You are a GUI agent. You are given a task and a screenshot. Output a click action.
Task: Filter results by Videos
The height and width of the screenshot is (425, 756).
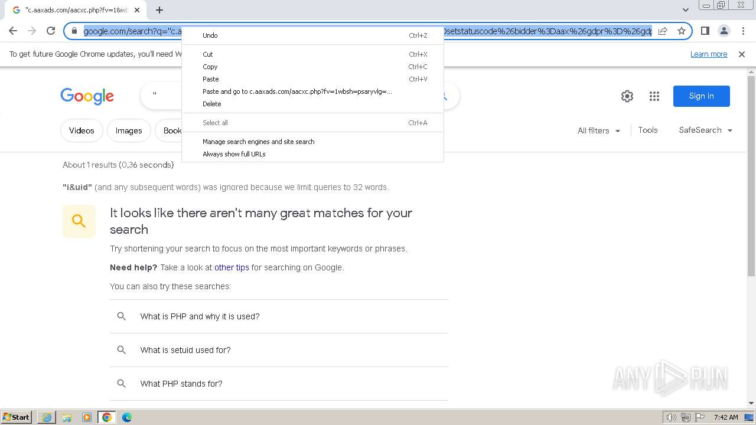tap(82, 130)
